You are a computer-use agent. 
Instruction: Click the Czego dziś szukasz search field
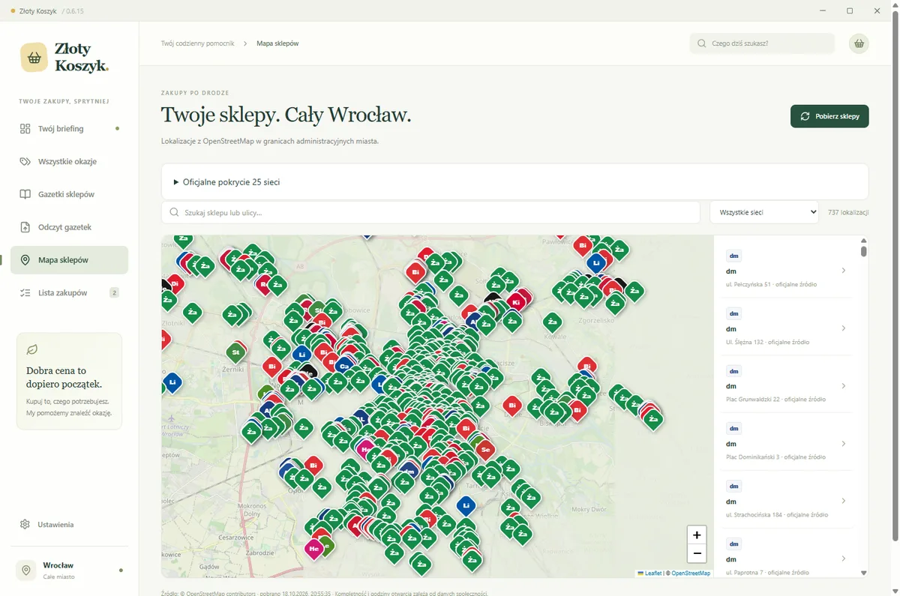762,43
